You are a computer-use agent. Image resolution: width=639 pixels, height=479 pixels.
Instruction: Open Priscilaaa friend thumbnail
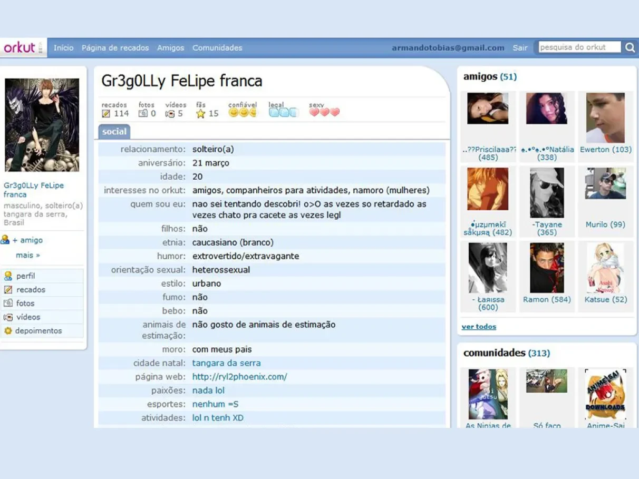pos(488,109)
